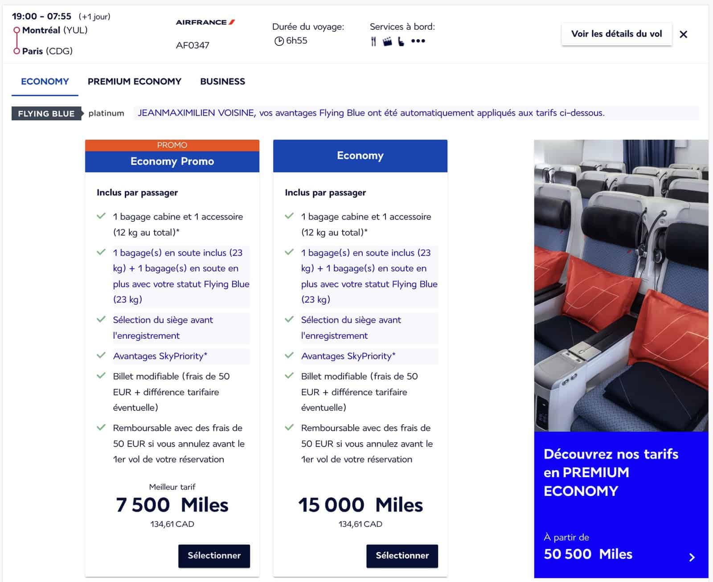
Task: Open the BUSINESS fare tab
Action: point(223,82)
